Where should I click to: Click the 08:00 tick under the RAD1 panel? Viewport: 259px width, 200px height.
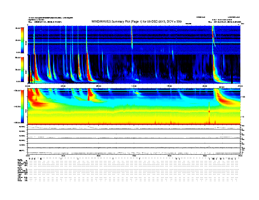click(98, 86)
